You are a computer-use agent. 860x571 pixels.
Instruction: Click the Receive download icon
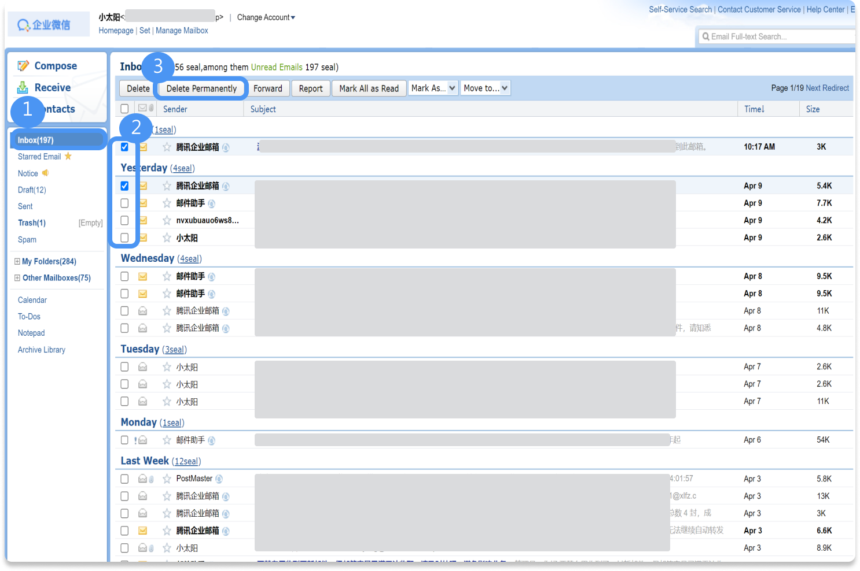point(23,87)
